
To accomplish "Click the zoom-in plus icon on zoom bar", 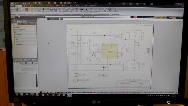I will point(43,16).
